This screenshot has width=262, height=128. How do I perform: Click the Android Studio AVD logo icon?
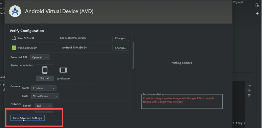click(x=15, y=11)
